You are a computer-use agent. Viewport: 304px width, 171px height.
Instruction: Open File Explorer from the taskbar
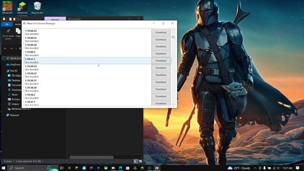(113, 168)
